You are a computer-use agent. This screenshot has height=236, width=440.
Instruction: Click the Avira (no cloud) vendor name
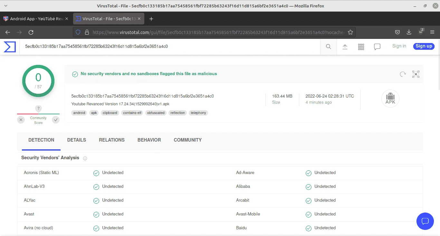click(x=38, y=228)
